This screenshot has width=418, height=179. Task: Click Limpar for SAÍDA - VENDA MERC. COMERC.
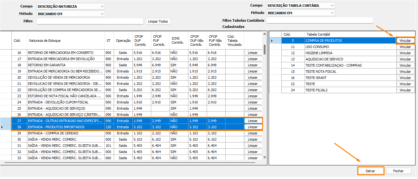[x=253, y=139]
